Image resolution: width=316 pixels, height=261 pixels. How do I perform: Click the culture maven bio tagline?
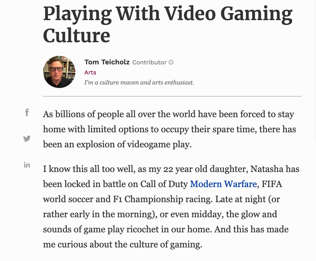coord(139,82)
